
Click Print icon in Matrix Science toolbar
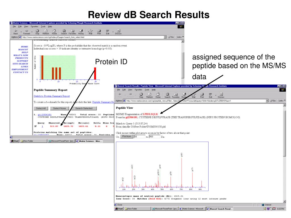[99, 32]
